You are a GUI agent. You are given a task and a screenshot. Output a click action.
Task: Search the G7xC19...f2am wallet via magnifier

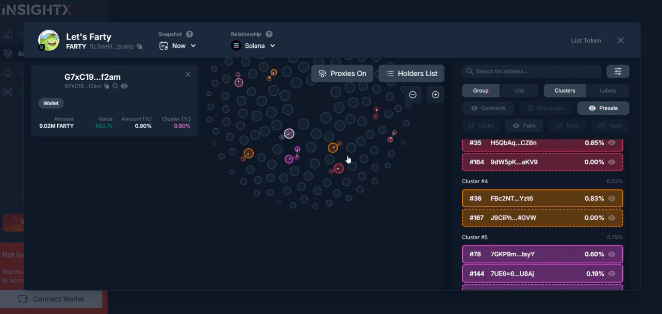coord(115,86)
